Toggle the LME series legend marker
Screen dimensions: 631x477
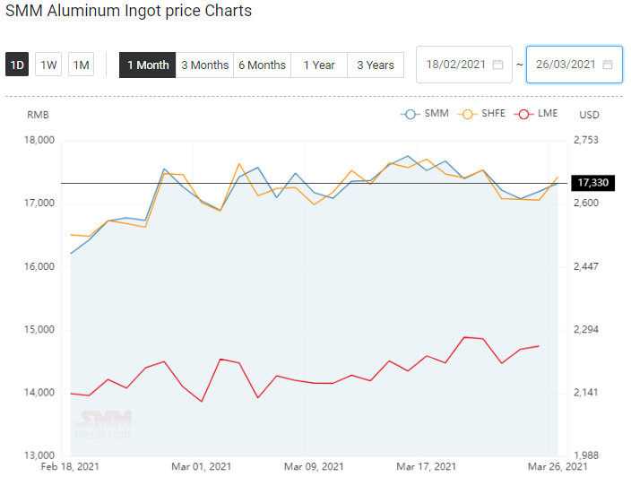[x=523, y=115]
